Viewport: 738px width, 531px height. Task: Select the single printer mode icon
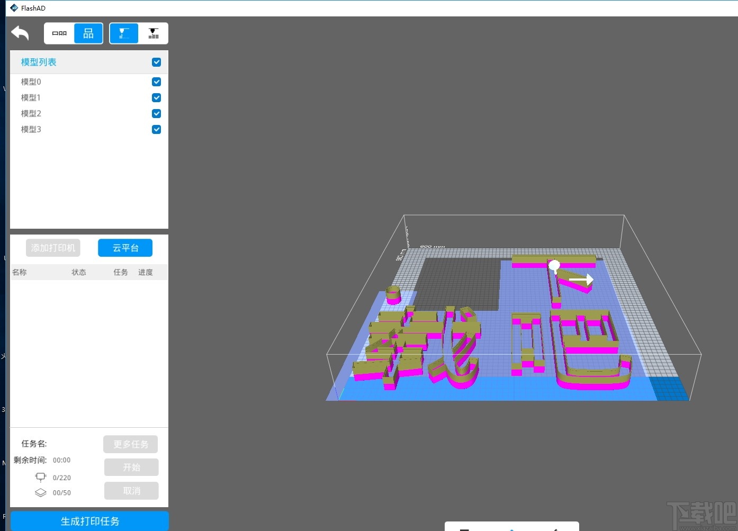click(123, 33)
